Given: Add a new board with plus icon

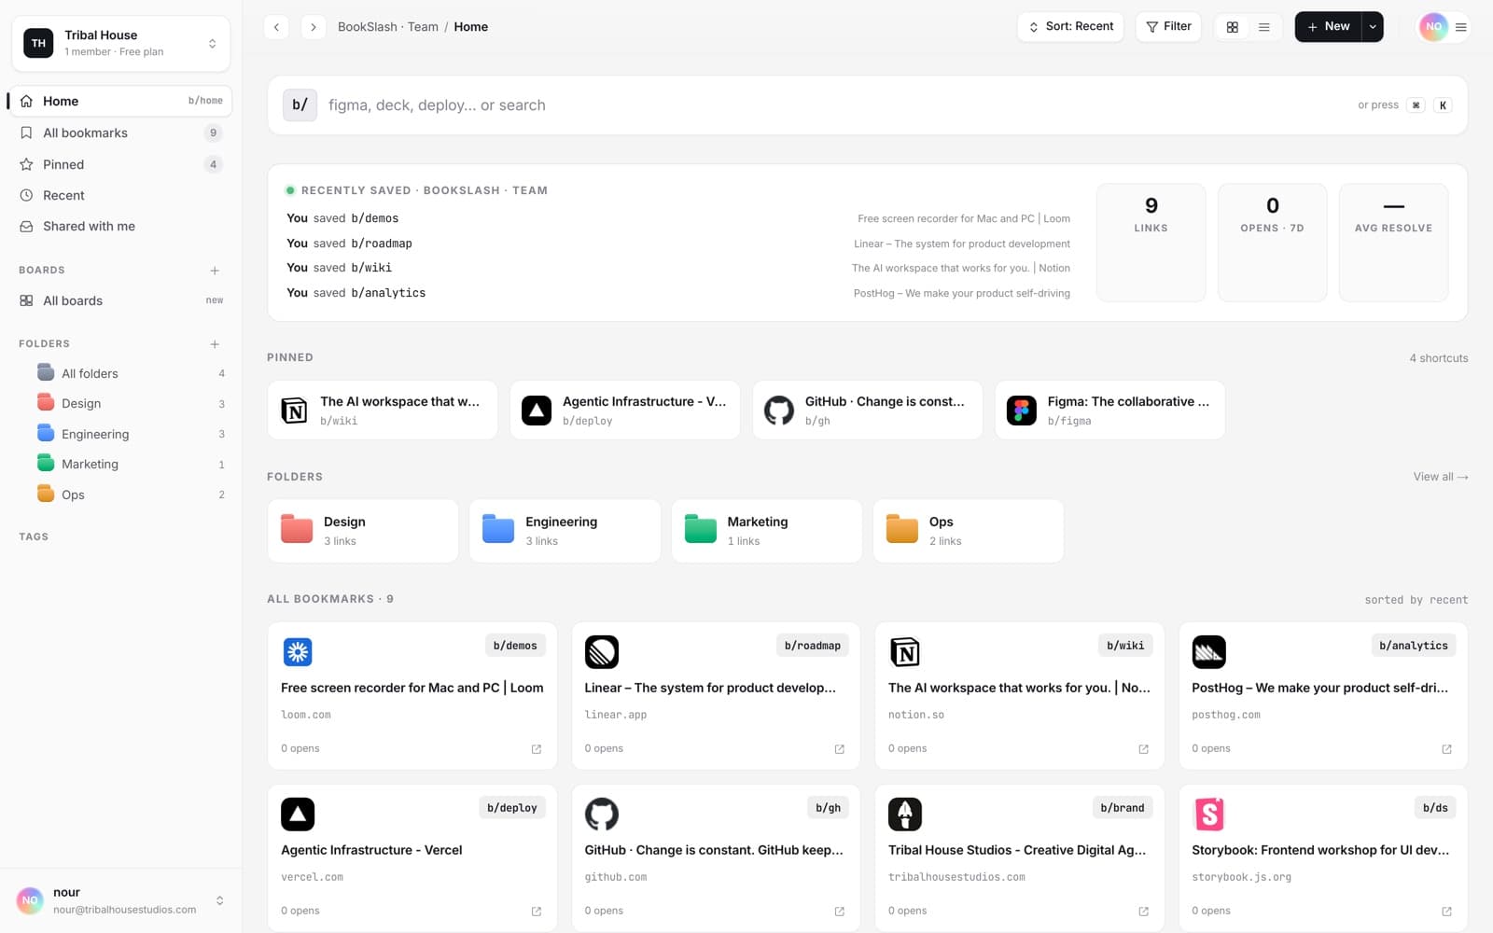Looking at the screenshot, I should click(x=215, y=271).
